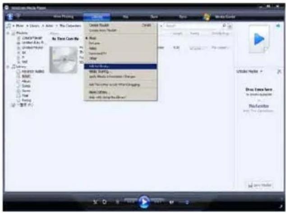Choose highlighted Add to Library menu item
This screenshot has height=213, width=286.
pos(120,66)
